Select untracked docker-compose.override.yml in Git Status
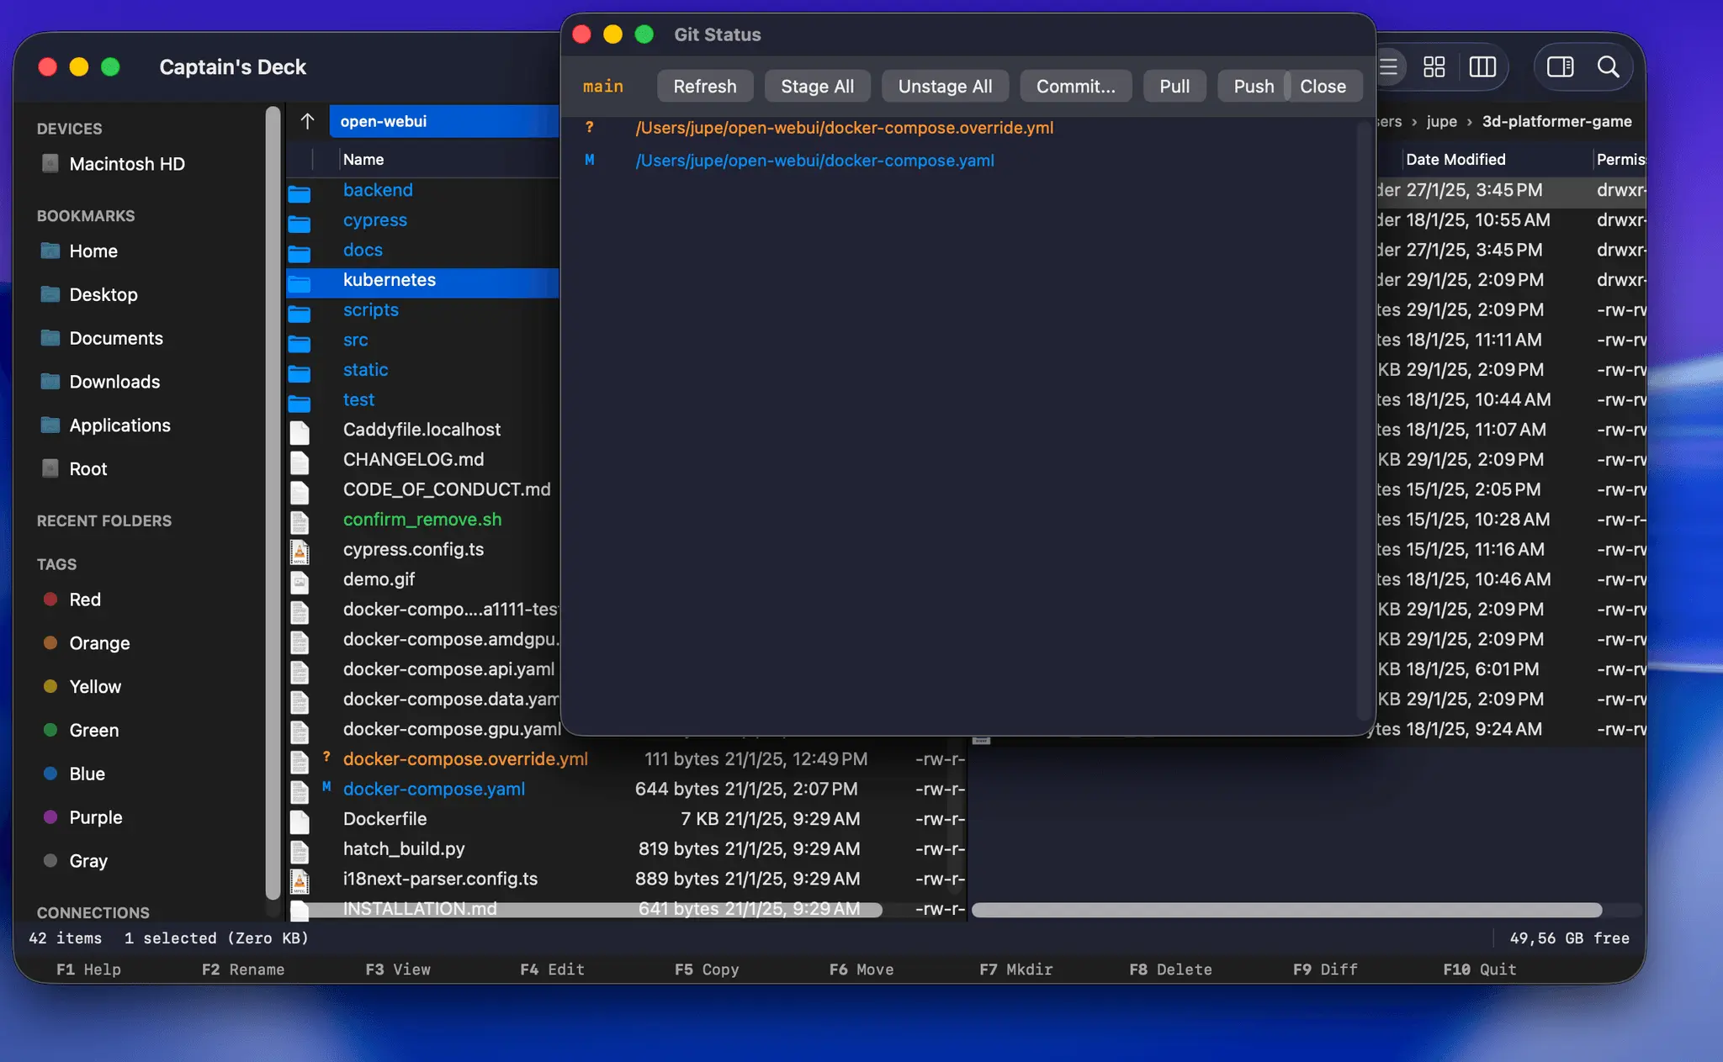This screenshot has width=1723, height=1062. [845, 128]
